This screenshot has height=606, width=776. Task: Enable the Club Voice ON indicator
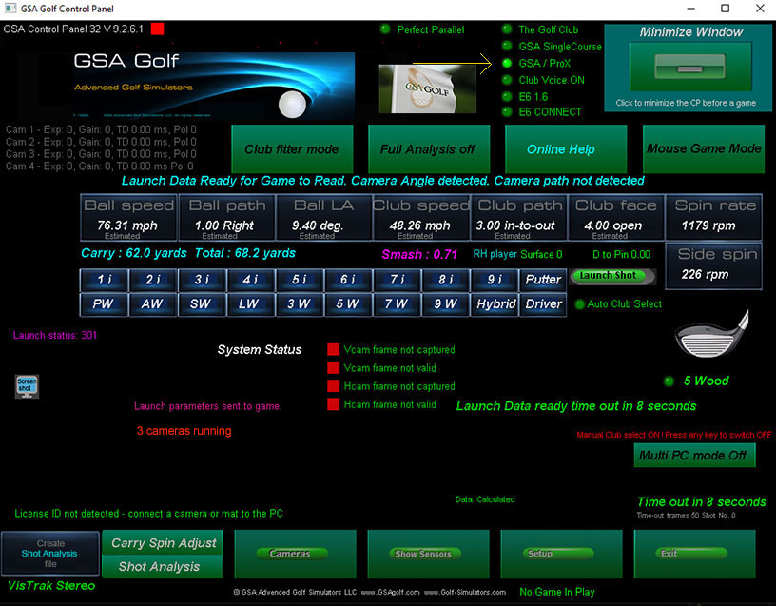508,80
